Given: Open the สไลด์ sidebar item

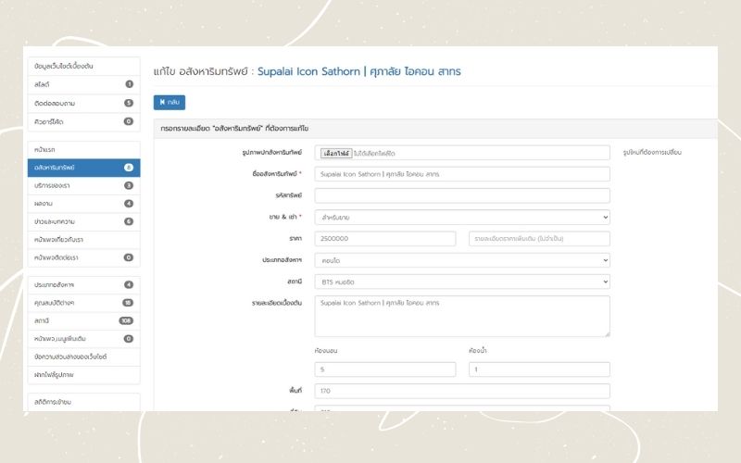Looking at the screenshot, I should pyautogui.click(x=84, y=84).
